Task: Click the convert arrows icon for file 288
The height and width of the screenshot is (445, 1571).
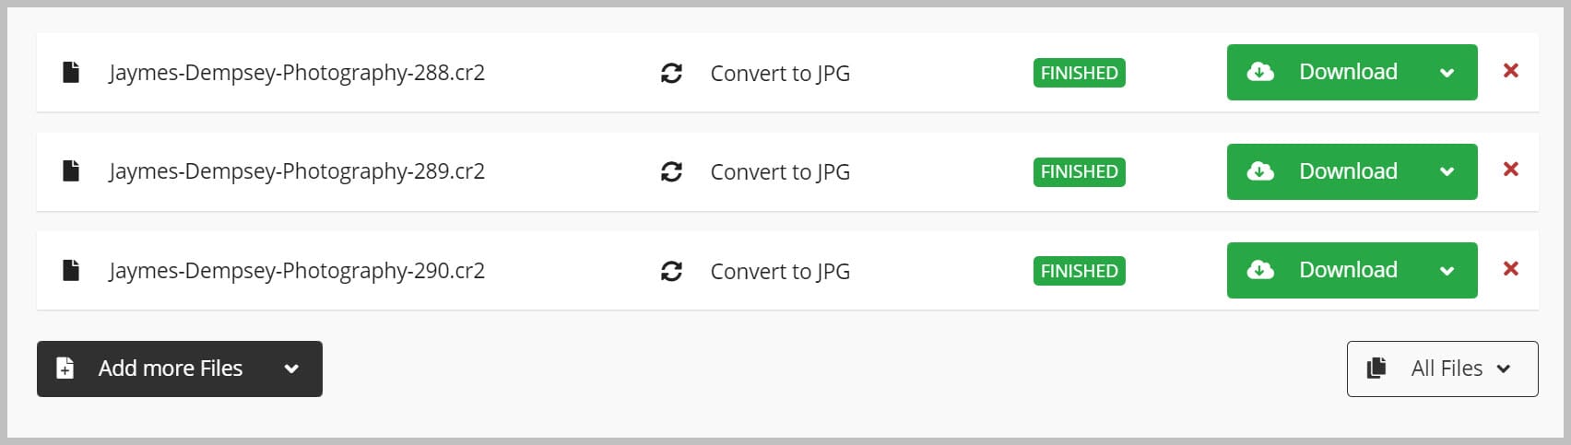Action: click(671, 73)
